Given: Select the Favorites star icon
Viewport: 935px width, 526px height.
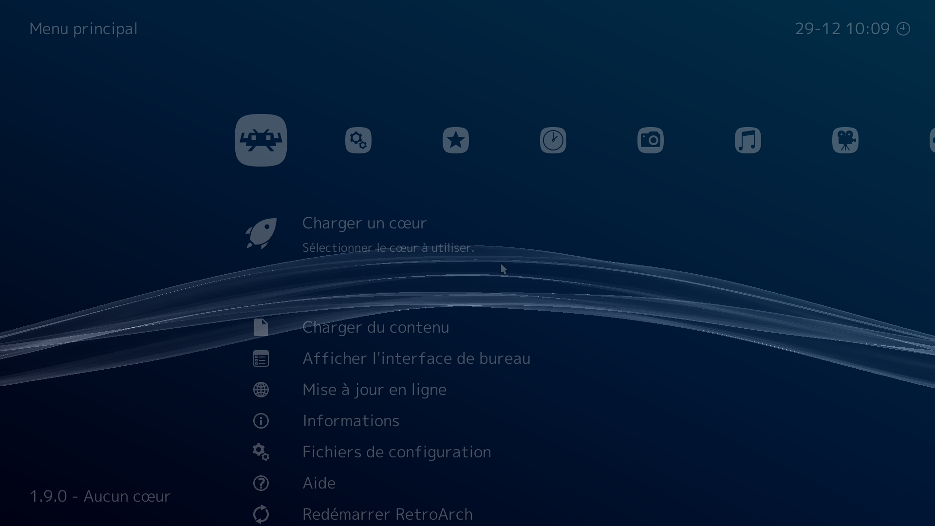Looking at the screenshot, I should pyautogui.click(x=455, y=140).
